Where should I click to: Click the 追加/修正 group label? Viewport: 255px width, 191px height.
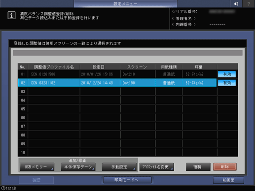pos(77,160)
